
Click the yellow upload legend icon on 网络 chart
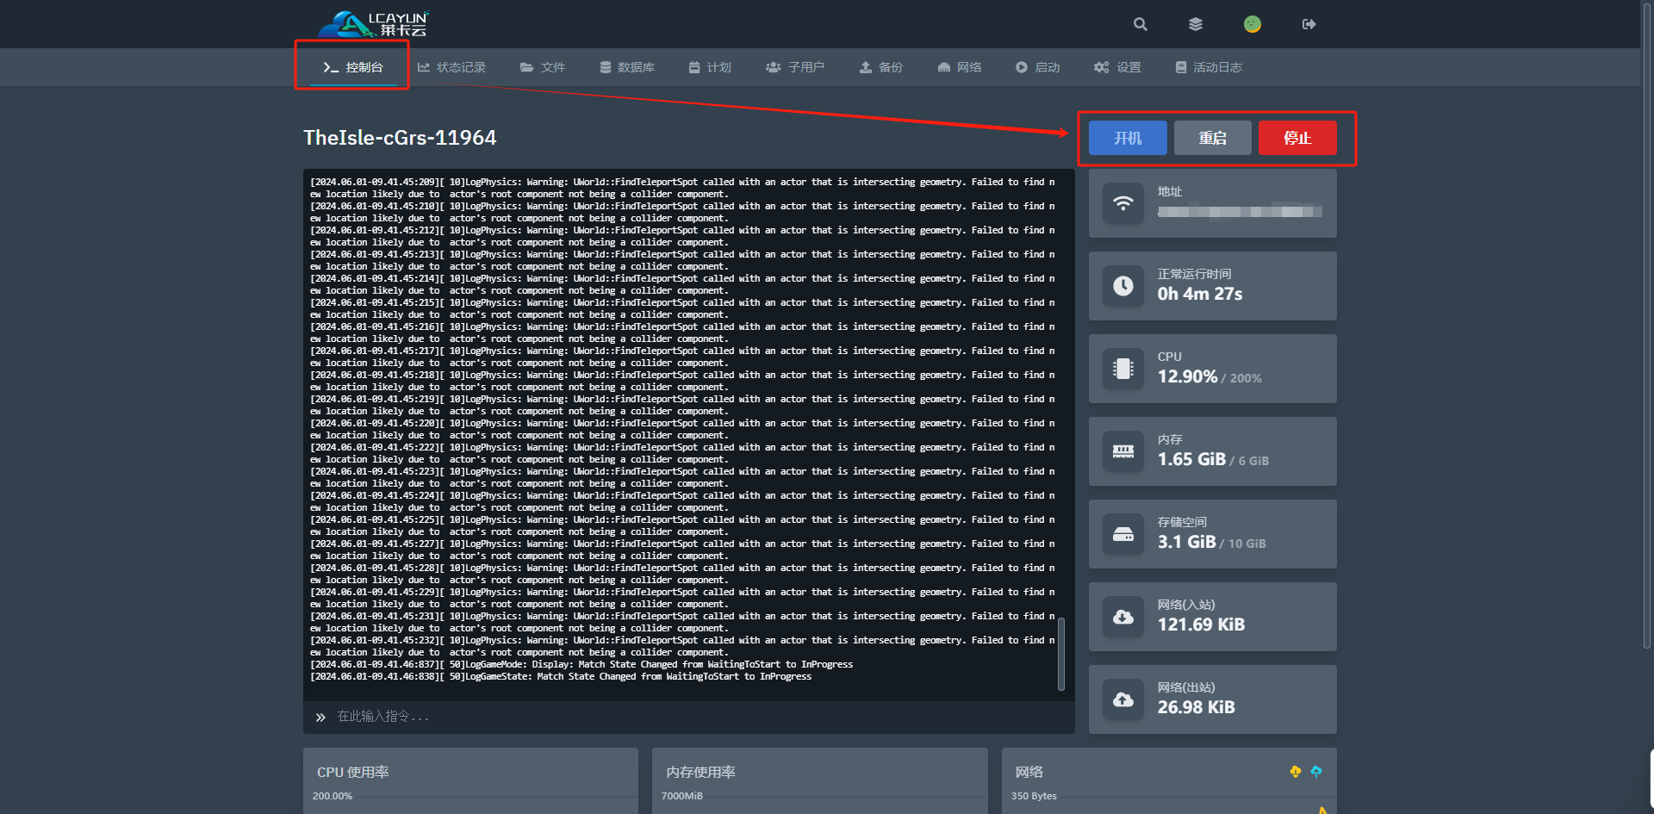coord(1295,772)
